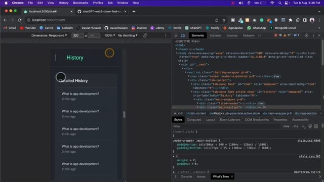Bookmark this page with the star icon

224,20
